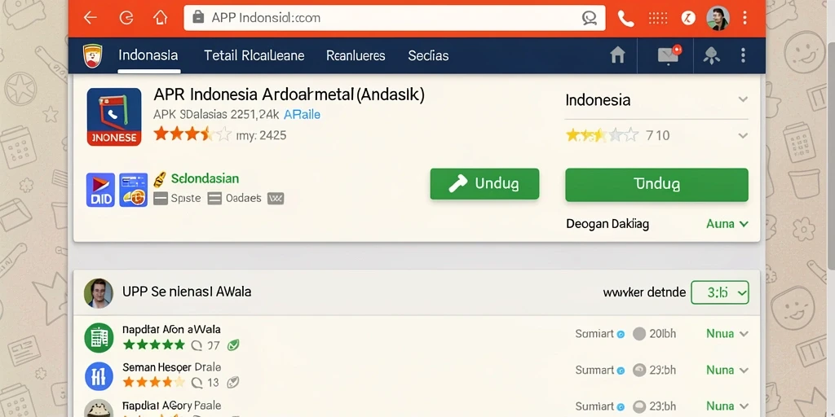This screenshot has height=417, width=835.
Task: Click the Undug button with hammer icon
Action: tap(484, 184)
